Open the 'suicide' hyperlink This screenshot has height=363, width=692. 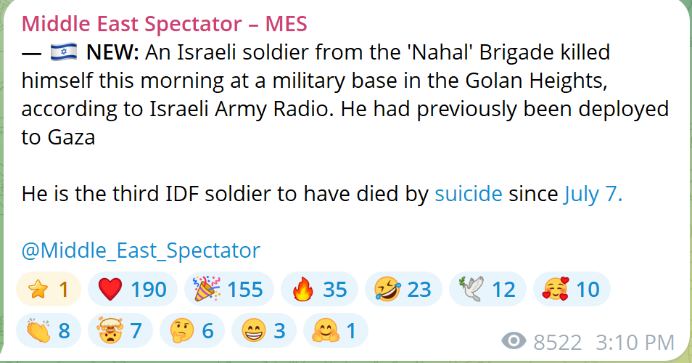coord(469,194)
